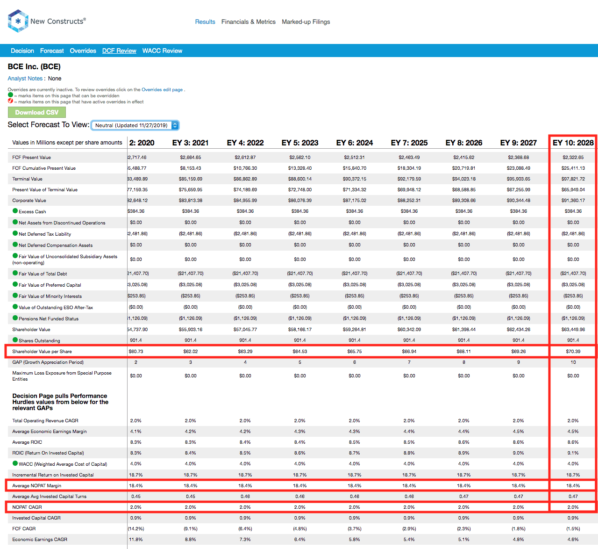Screen dimensions: 598x549
Task: Click green legend dot for overridable items
Action: point(10,95)
